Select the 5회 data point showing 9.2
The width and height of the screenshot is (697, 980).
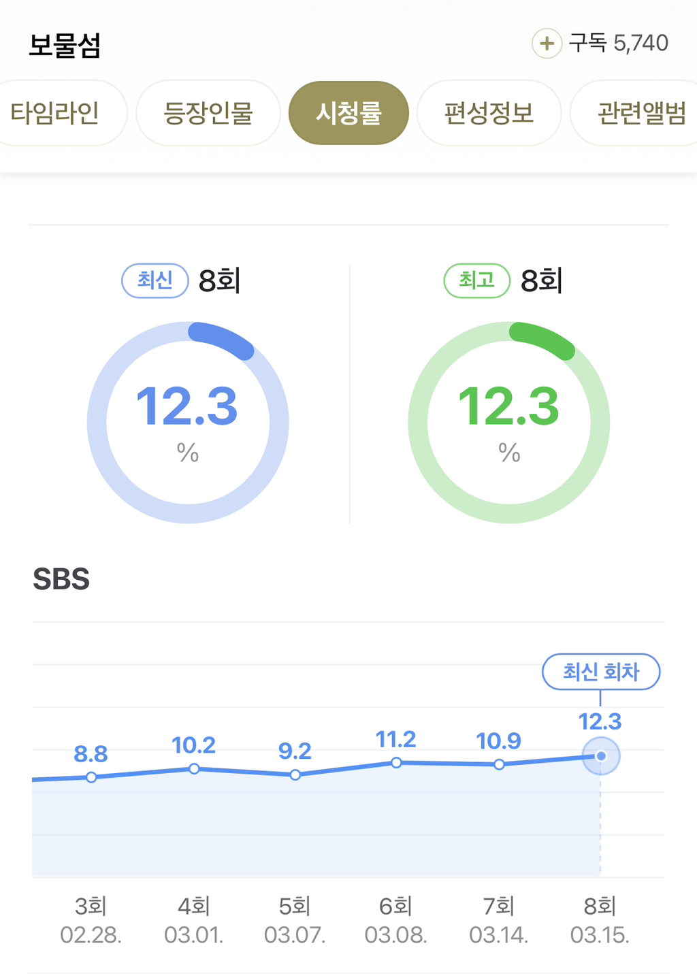pos(295,775)
